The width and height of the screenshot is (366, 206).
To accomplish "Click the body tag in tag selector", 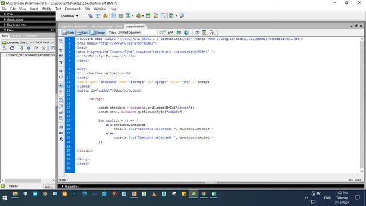I will coord(63,180).
